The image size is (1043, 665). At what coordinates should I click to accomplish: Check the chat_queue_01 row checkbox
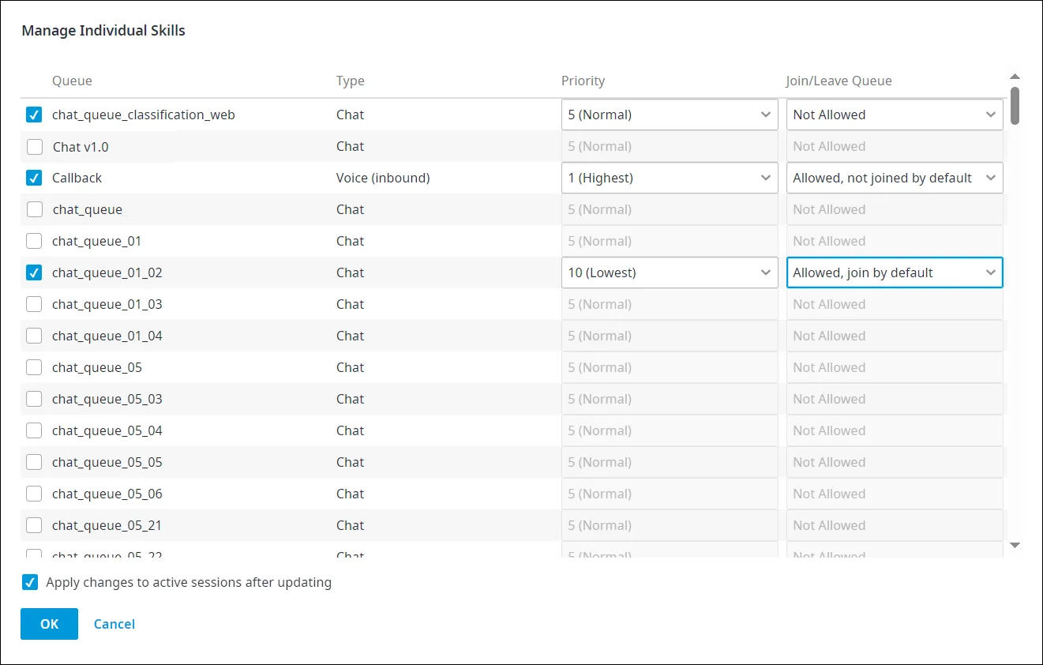click(x=34, y=241)
